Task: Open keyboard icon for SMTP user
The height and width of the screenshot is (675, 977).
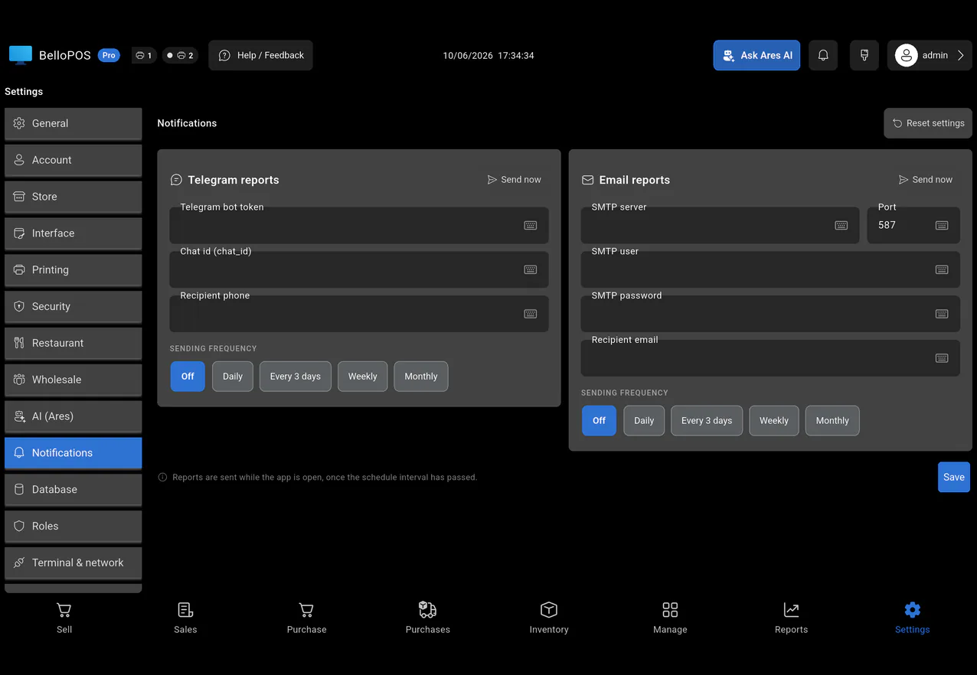Action: click(x=942, y=269)
